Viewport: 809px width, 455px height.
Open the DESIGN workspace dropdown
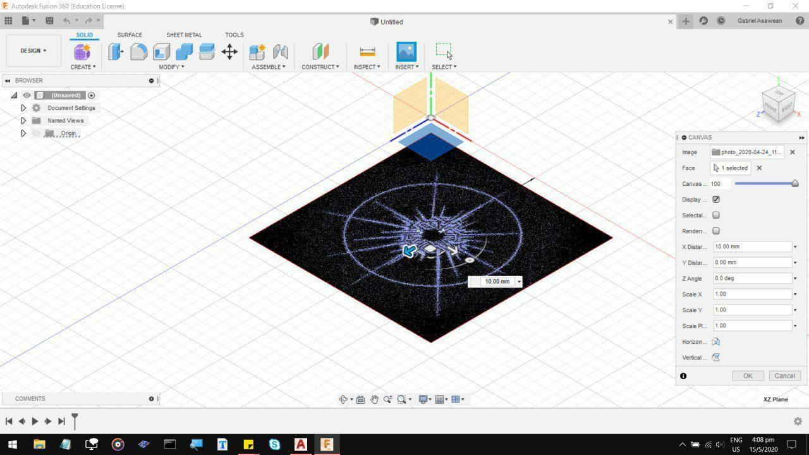33,51
